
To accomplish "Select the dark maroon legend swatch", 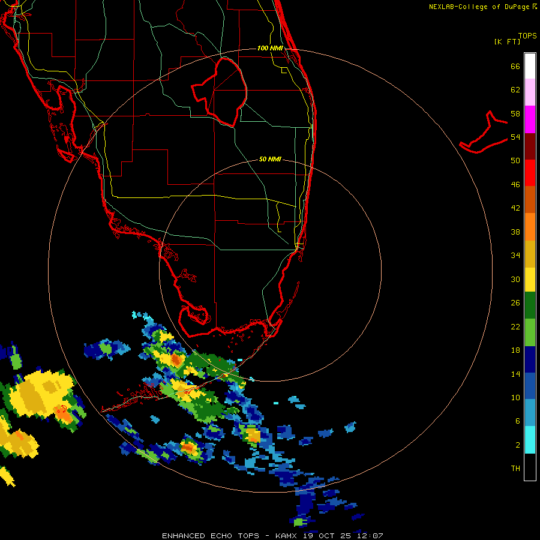I will point(530,146).
